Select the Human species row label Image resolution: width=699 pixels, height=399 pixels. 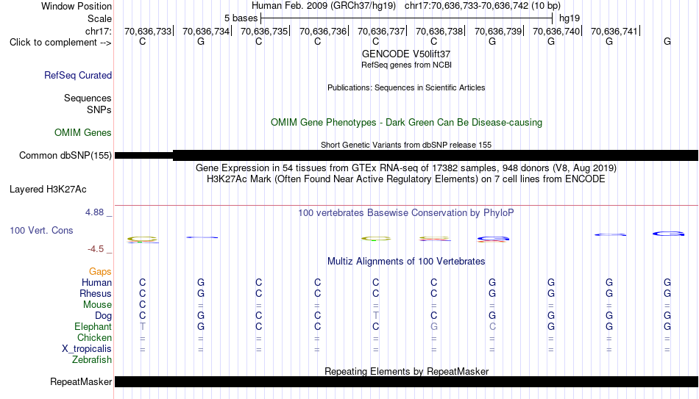tap(96, 282)
